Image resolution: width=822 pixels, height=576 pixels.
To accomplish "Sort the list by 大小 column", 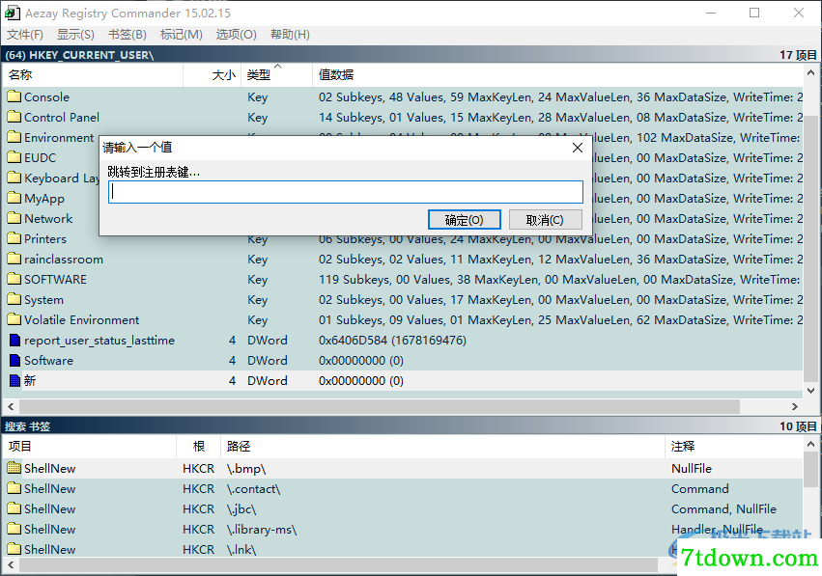I will pyautogui.click(x=212, y=75).
